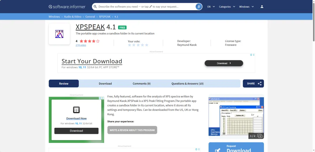Click the ad info icon in top banner
The height and width of the screenshot is (152, 315).
[251, 55]
